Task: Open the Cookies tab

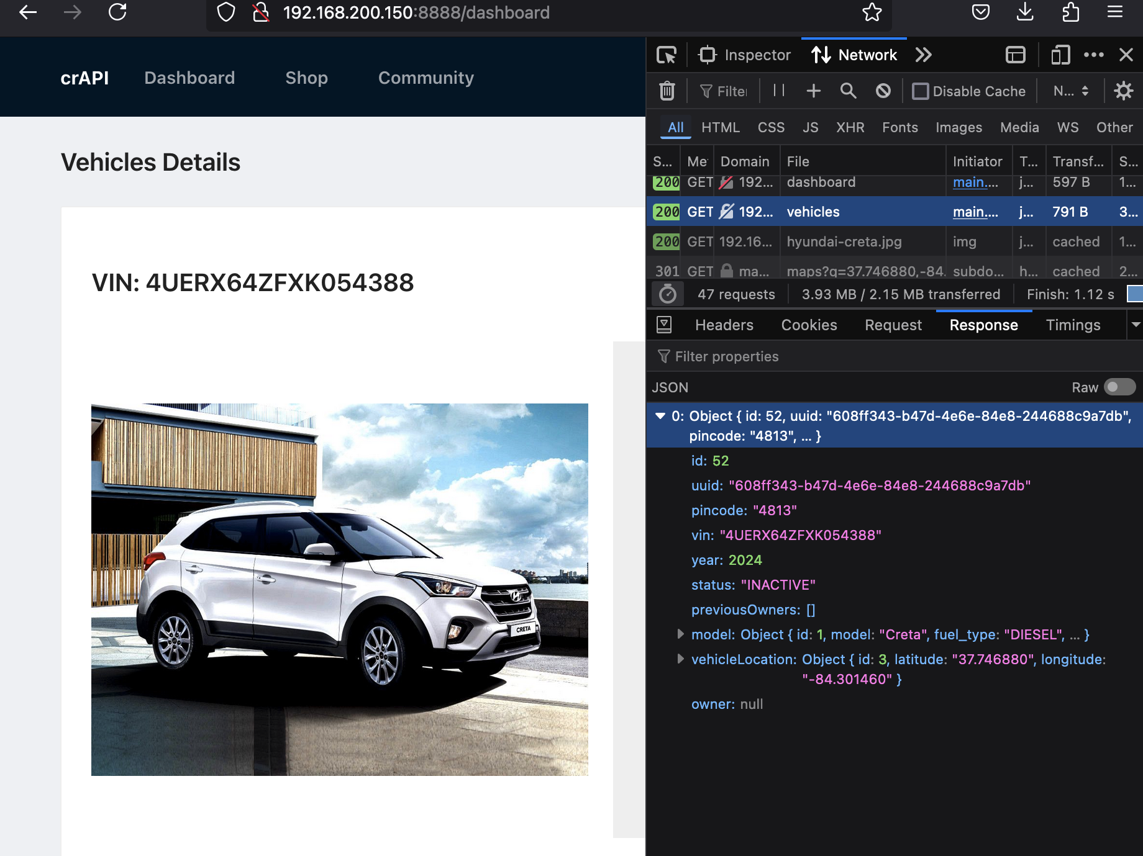Action: (809, 325)
